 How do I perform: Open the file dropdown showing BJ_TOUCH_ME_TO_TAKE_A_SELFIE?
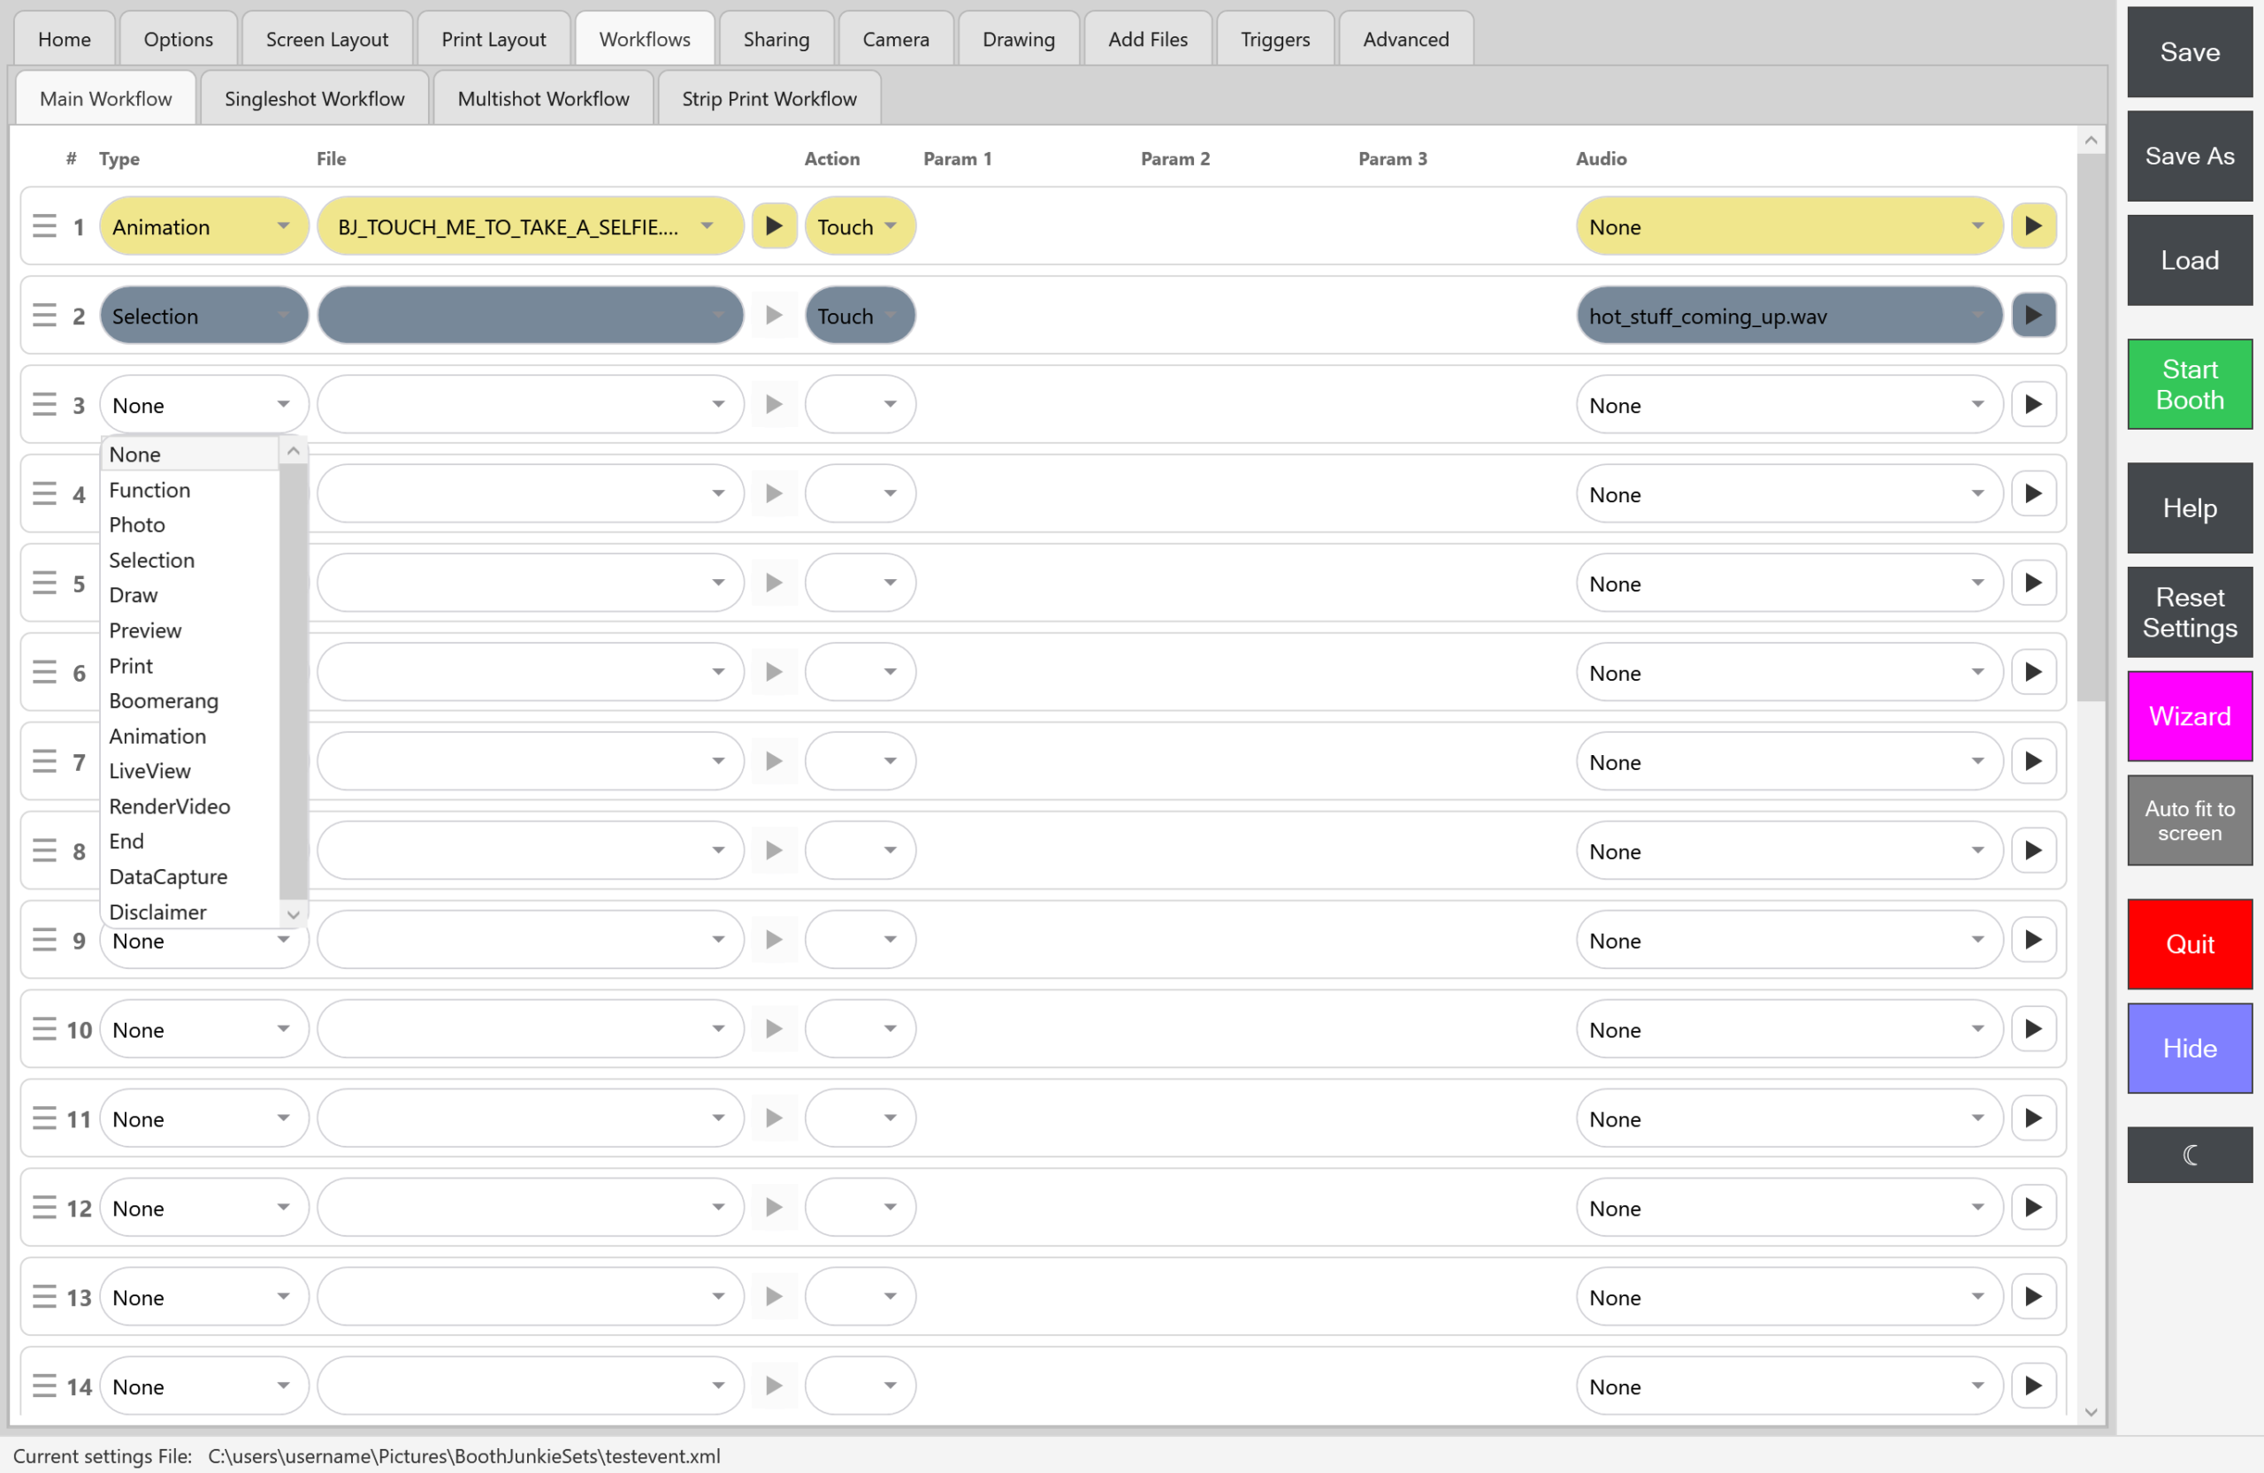pyautogui.click(x=530, y=226)
